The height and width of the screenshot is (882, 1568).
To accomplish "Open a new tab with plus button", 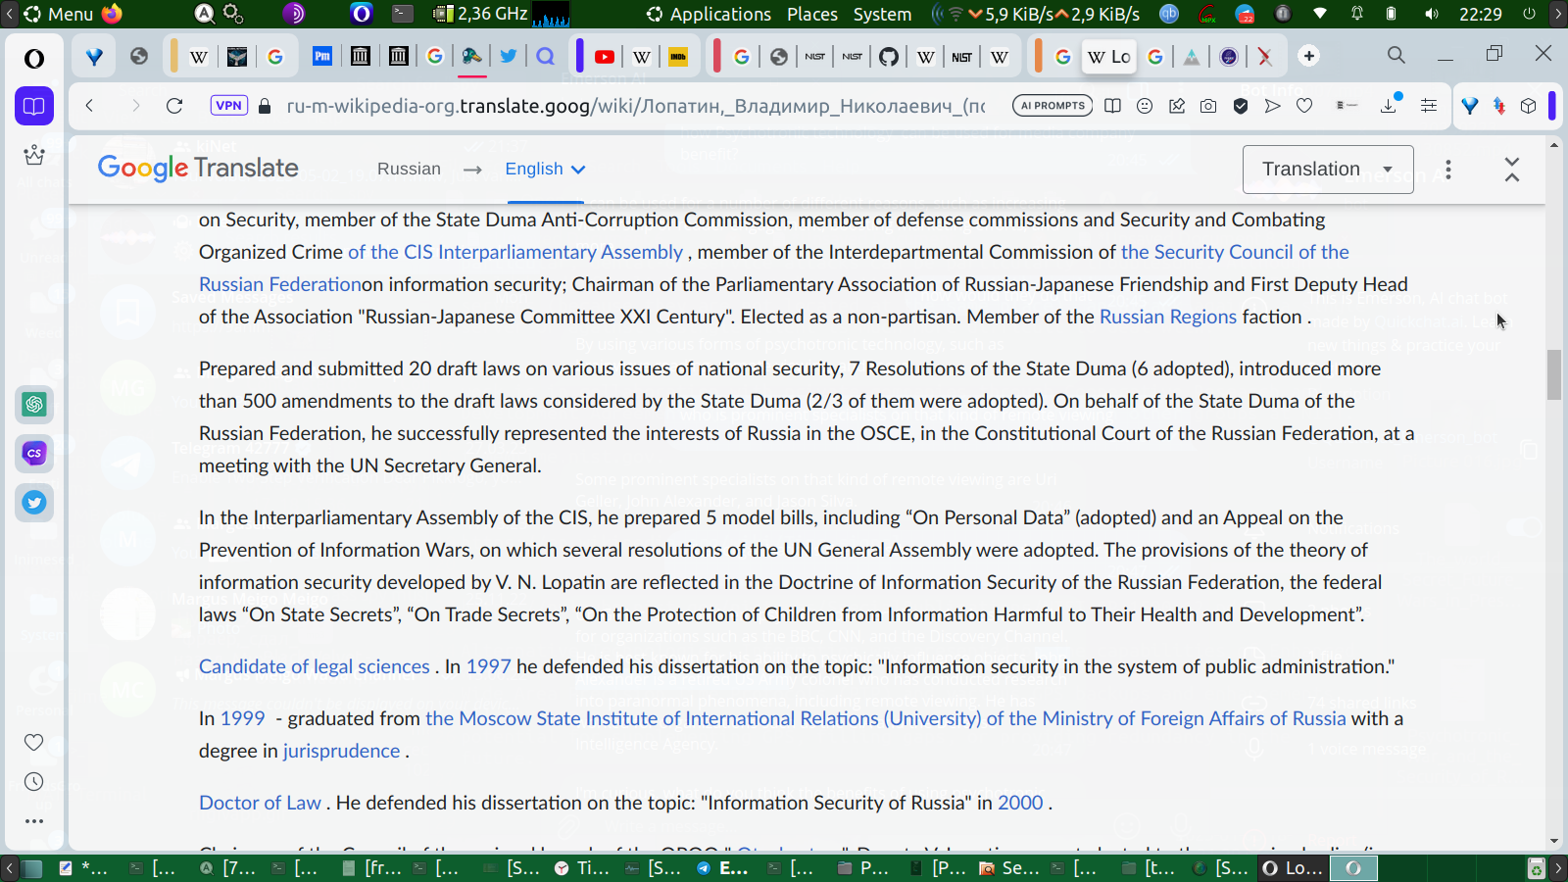I will [x=1309, y=56].
